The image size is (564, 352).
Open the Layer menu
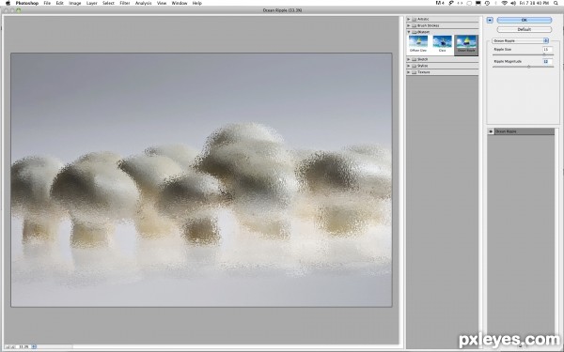click(x=92, y=3)
